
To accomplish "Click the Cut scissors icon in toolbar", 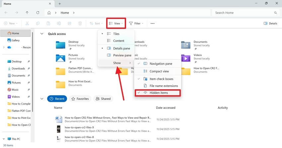I will 27,23.
